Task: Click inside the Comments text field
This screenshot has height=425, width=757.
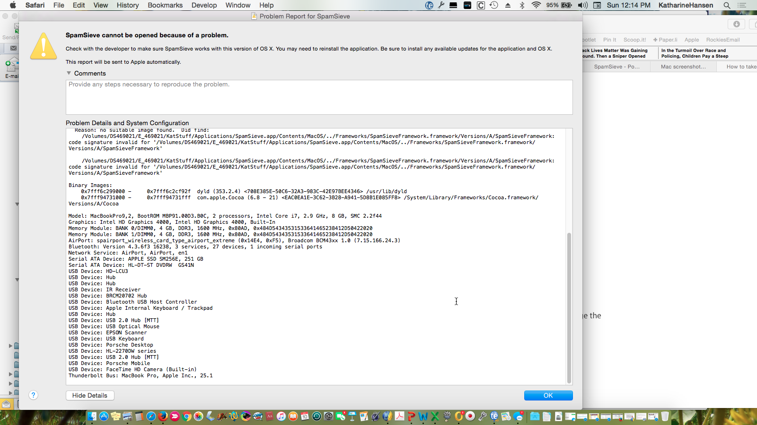Action: pos(319,97)
